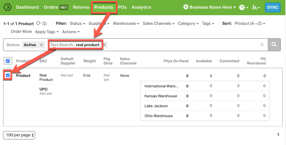This screenshot has width=286, height=145.
Task: Click the 1-1 of 1 Product count
Action: (x=18, y=24)
